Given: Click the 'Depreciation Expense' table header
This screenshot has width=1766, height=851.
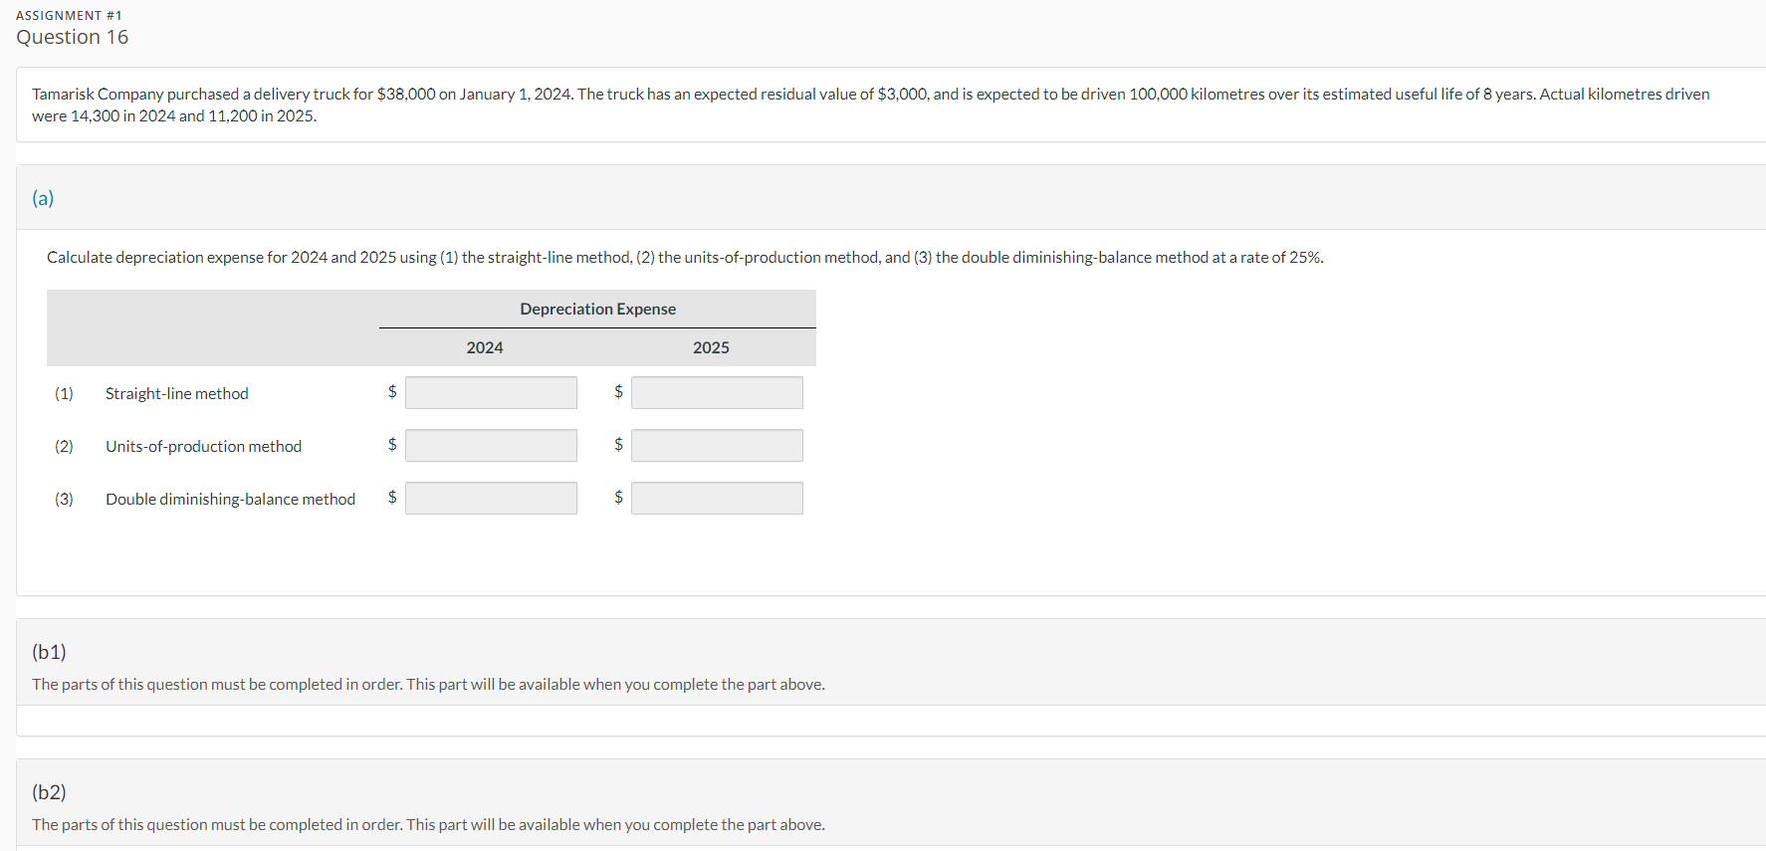Looking at the screenshot, I should point(597,309).
